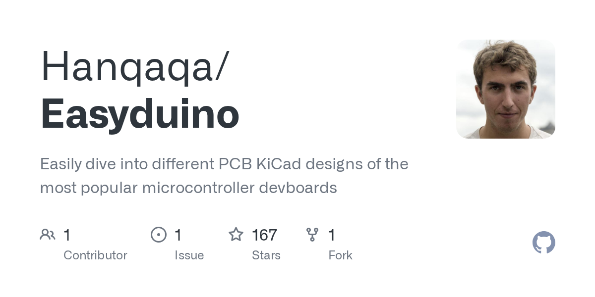Image resolution: width=595 pixels, height=297 pixels.
Task: Click the star outline icon
Action: click(x=236, y=235)
